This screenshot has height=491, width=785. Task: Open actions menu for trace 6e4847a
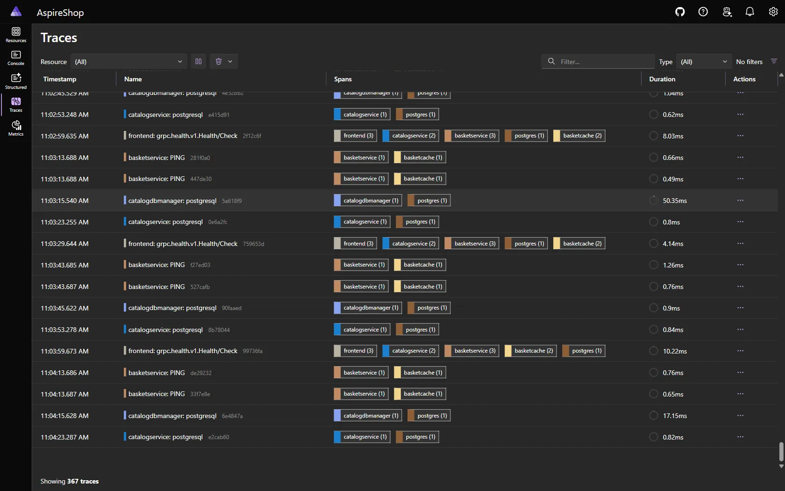[740, 415]
